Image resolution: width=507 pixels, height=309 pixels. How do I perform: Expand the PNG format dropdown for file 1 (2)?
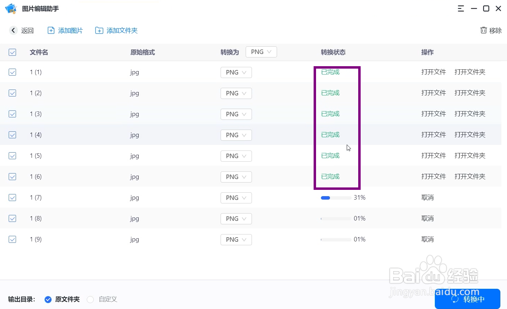point(236,93)
